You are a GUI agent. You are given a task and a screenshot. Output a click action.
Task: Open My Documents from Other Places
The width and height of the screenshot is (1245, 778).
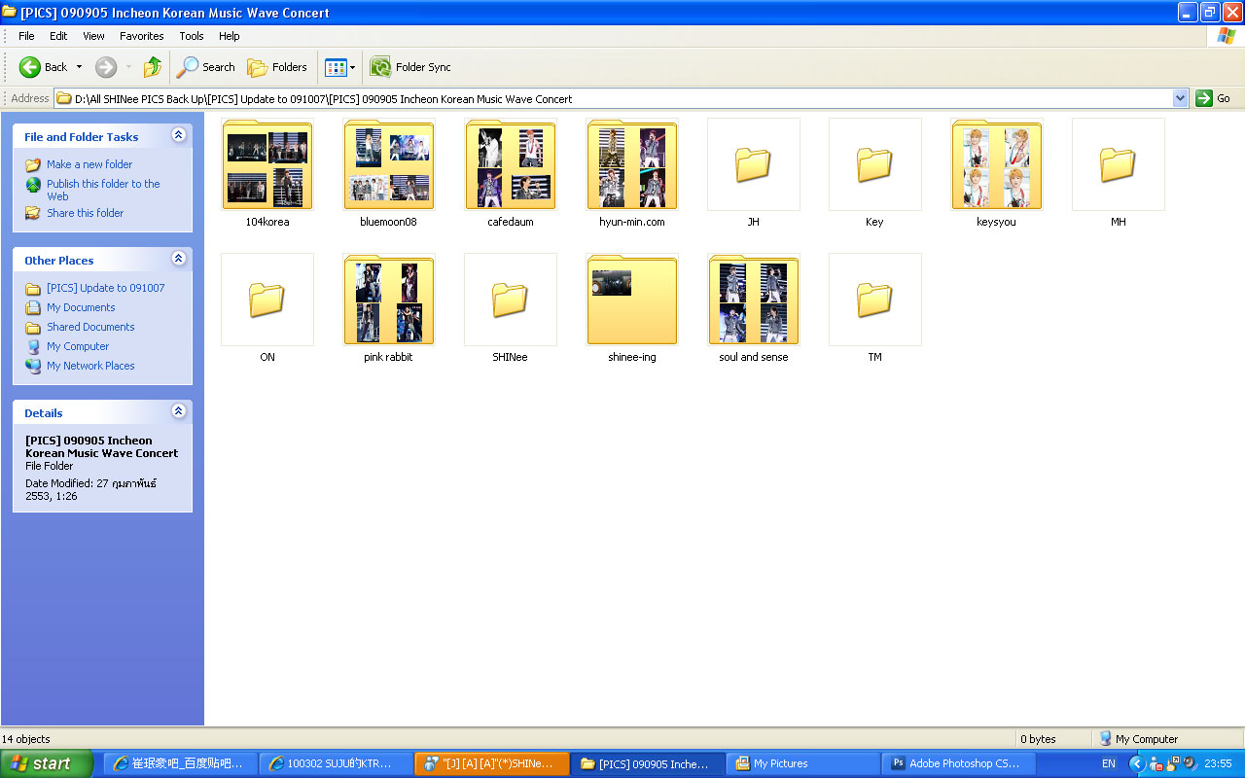(81, 307)
